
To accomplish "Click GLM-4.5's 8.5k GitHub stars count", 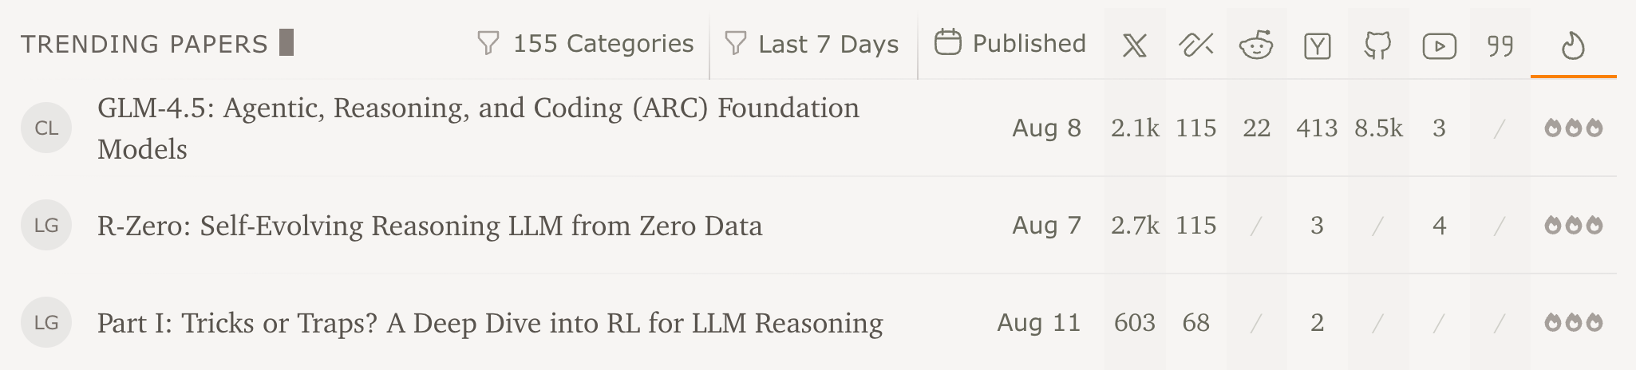I will (x=1378, y=128).
